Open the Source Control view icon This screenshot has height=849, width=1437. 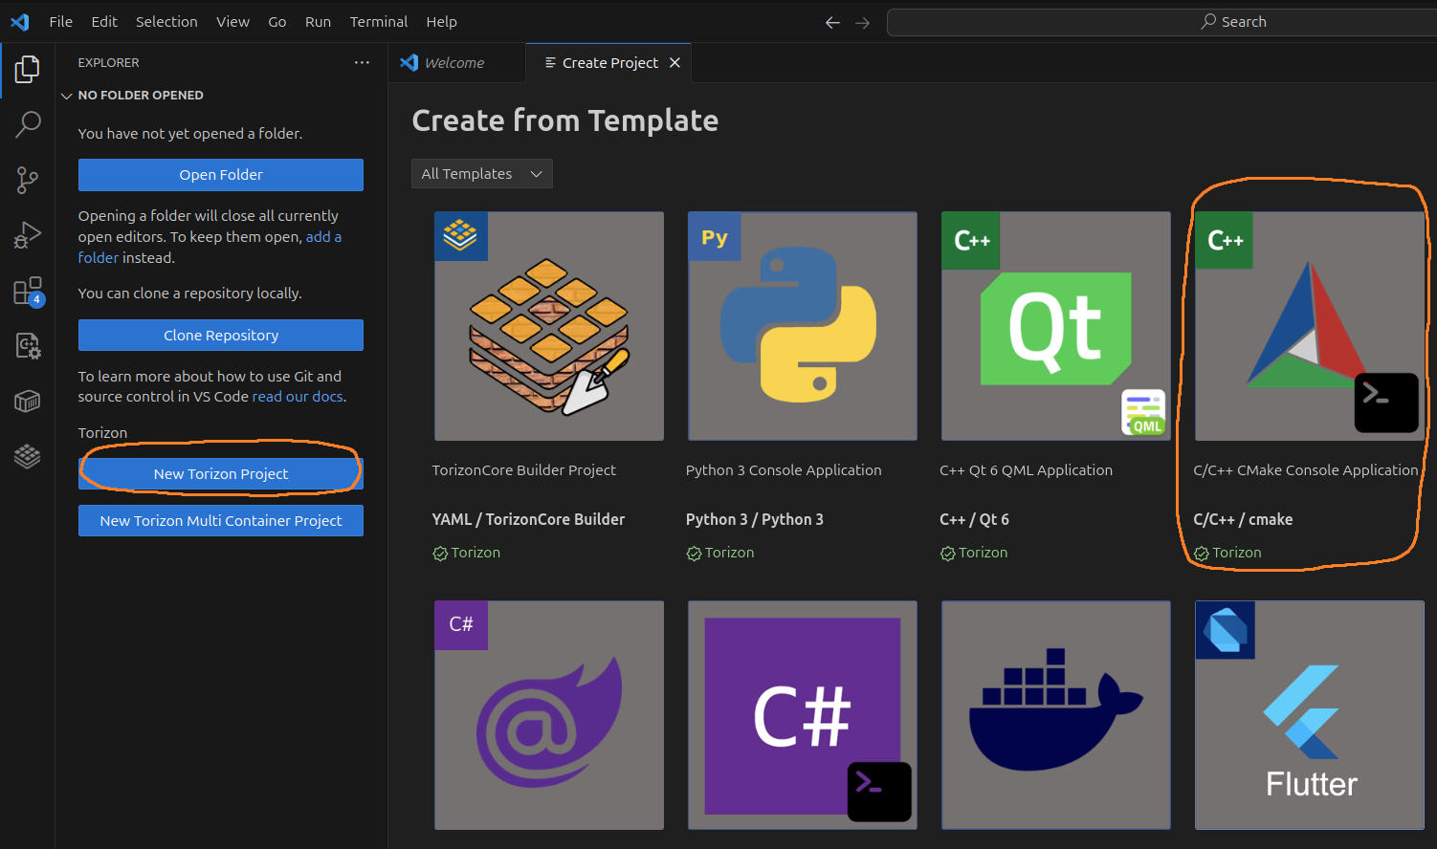point(28,179)
